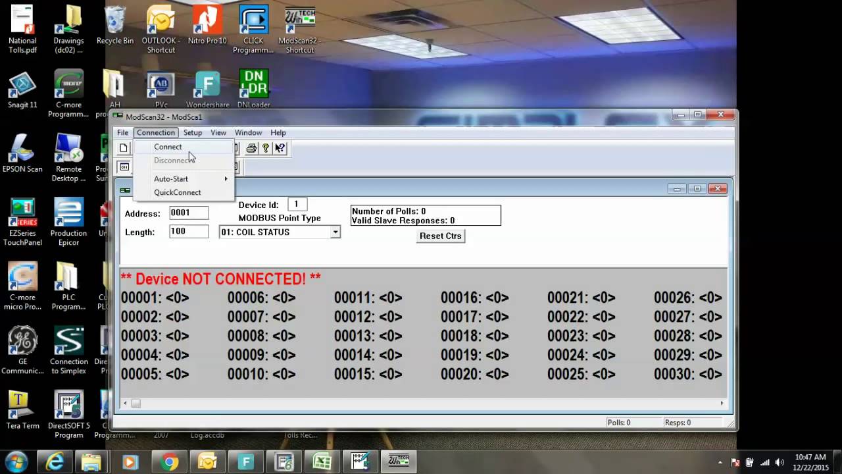Open the PLC Programs folder icon
The image size is (842, 474).
(x=68, y=286)
